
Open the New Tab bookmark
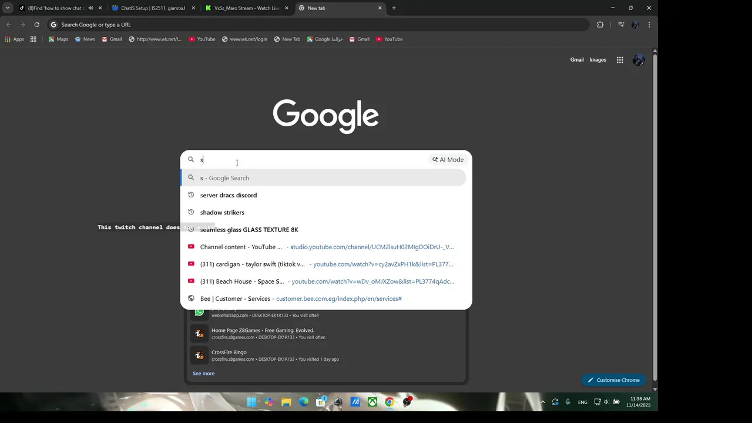coord(287,39)
